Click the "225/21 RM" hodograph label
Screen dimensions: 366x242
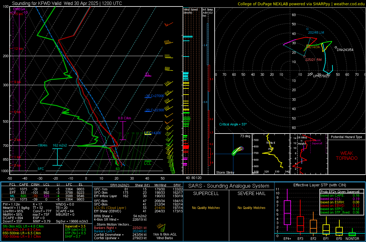314,60
